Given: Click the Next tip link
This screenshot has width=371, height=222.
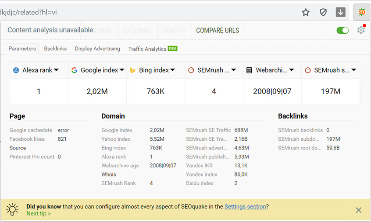Looking at the screenshot, I should (x=39, y=214).
